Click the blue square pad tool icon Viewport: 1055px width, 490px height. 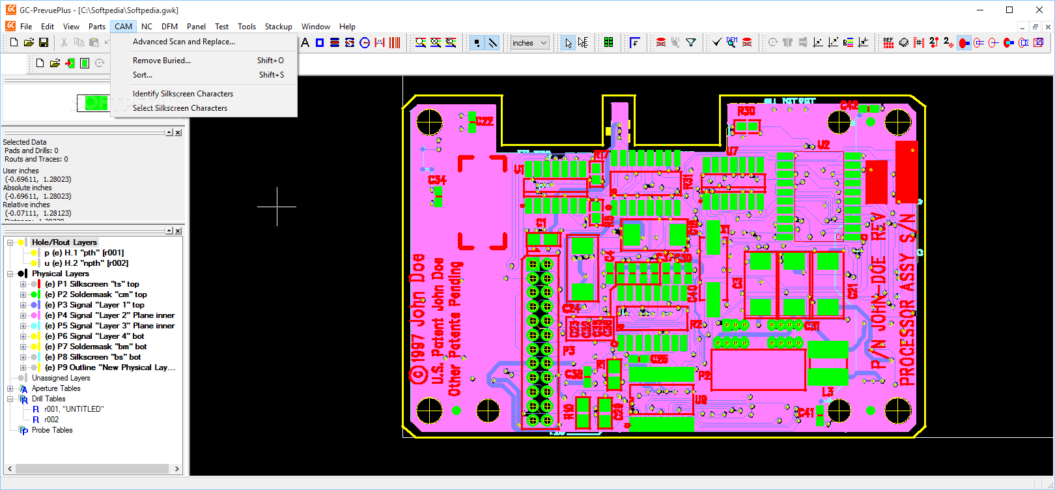pyautogui.click(x=320, y=42)
